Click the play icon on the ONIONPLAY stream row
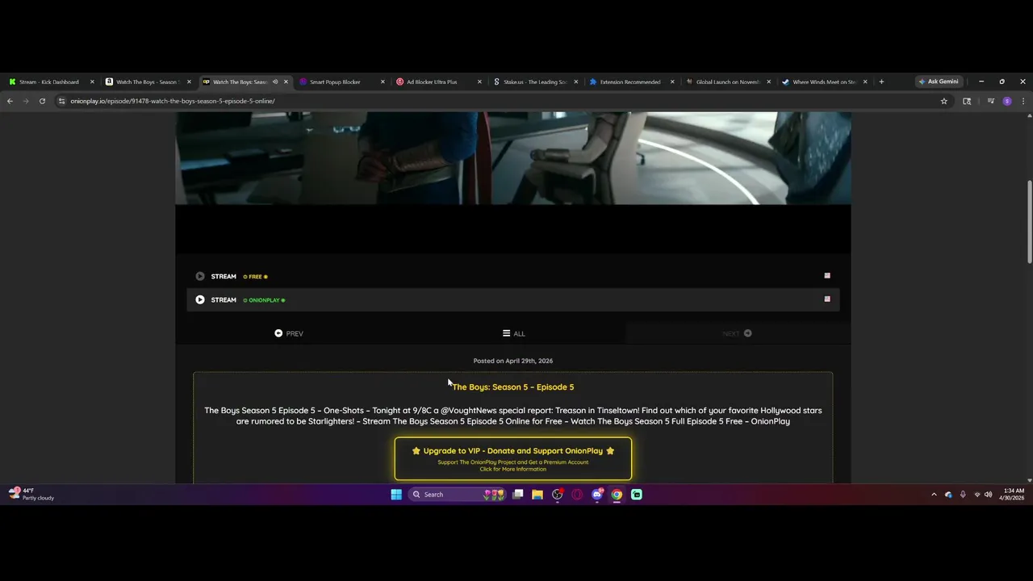The height and width of the screenshot is (581, 1033). 200,299
